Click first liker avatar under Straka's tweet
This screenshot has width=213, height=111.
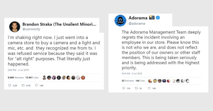pos(44,77)
